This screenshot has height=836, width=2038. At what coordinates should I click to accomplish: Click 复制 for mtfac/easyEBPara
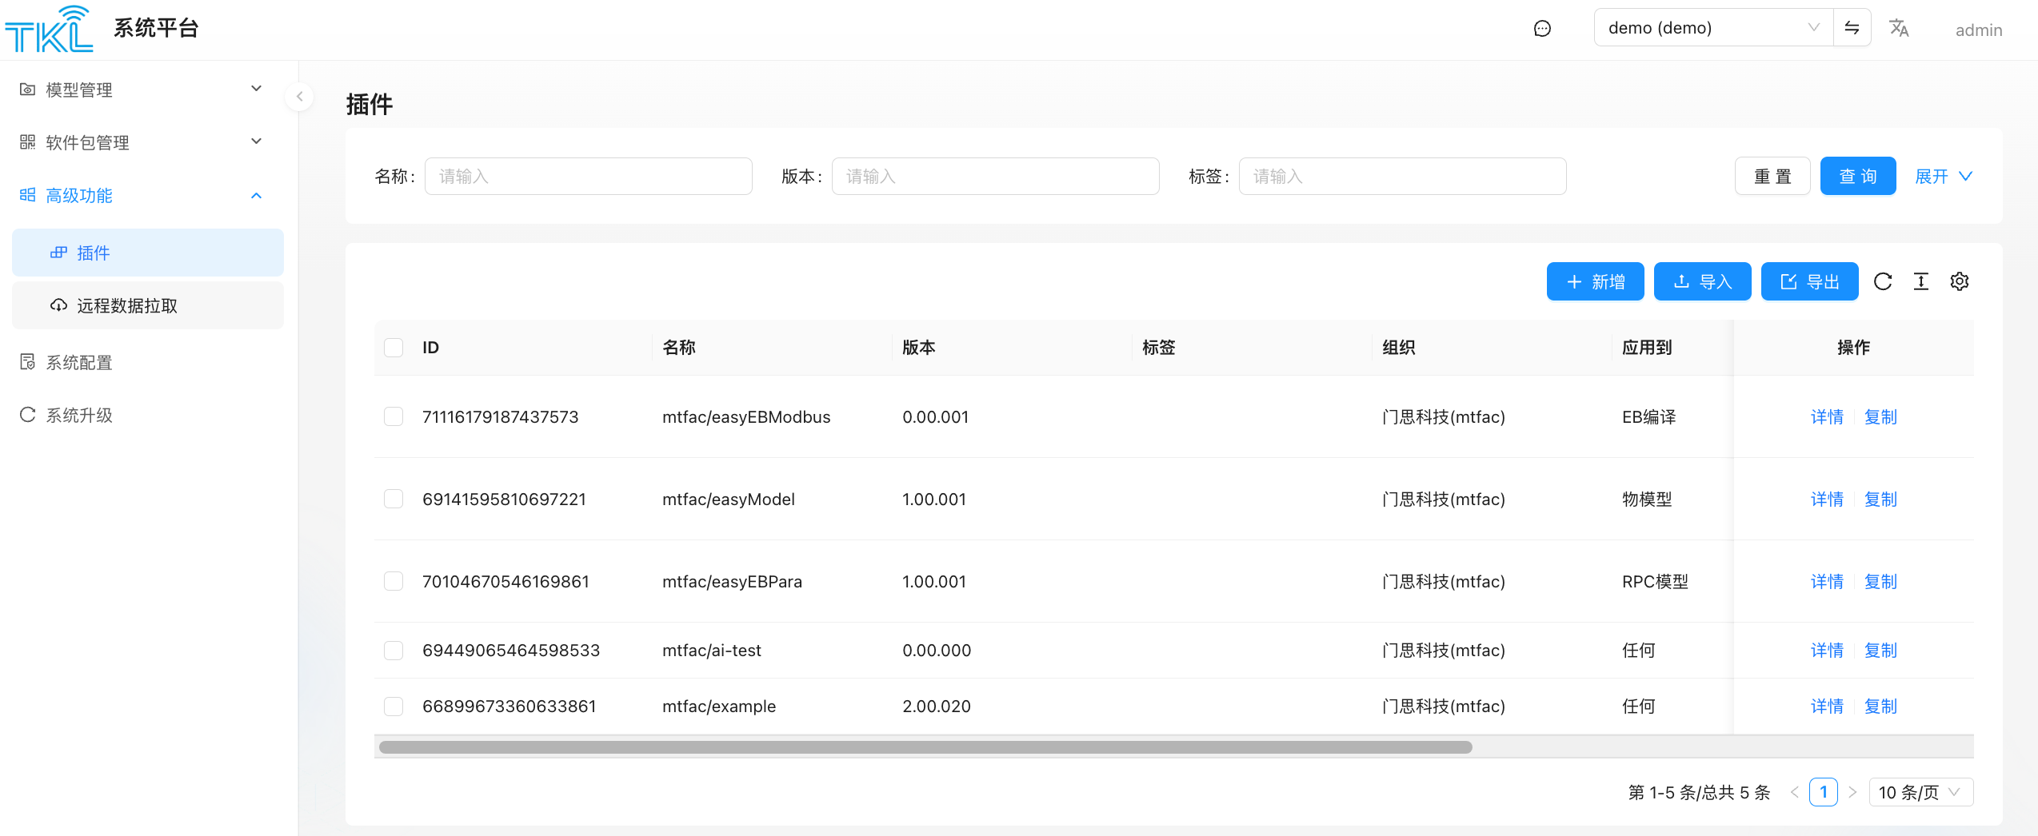[x=1880, y=581]
